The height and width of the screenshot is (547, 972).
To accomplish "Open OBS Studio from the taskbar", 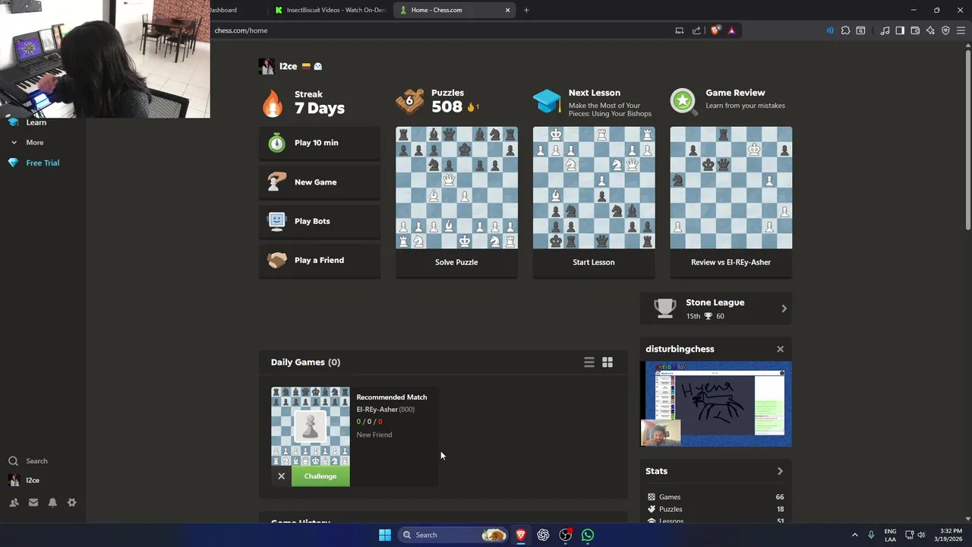I will 566,535.
